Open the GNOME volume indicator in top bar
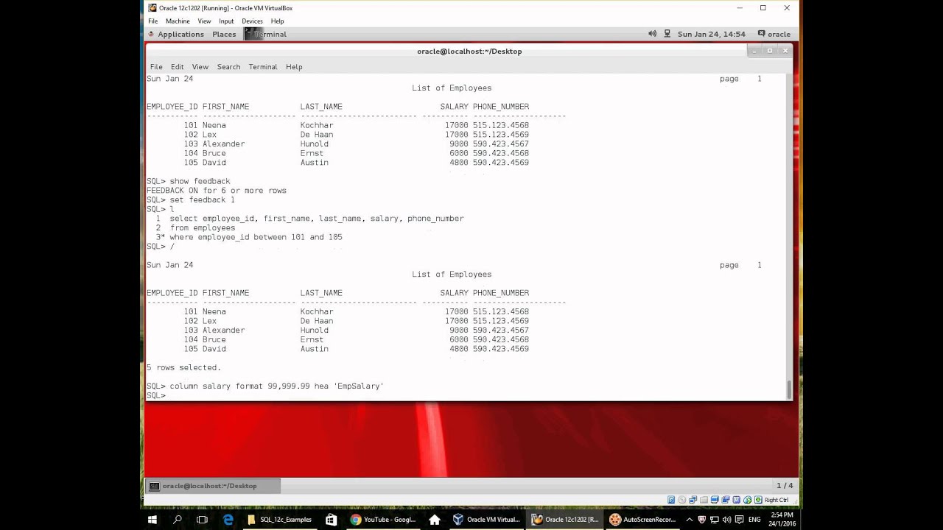Viewport: 943px width, 530px height. click(x=652, y=34)
